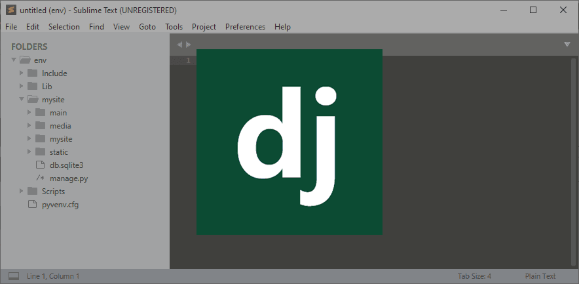This screenshot has width=579, height=284.
Task: Change the Plain Text syntax selector
Action: click(540, 276)
